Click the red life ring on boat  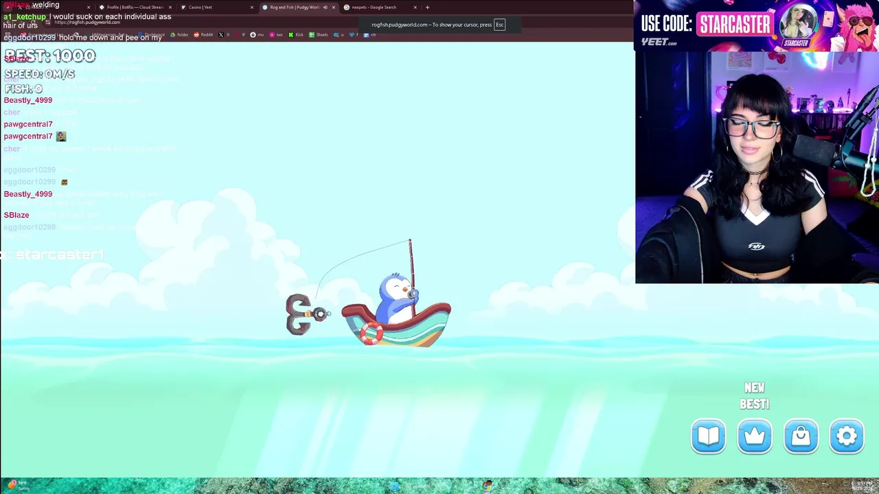(x=372, y=333)
